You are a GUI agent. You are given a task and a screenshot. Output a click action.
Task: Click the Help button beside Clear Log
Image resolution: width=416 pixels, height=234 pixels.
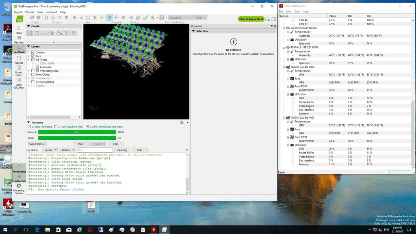click(x=140, y=150)
